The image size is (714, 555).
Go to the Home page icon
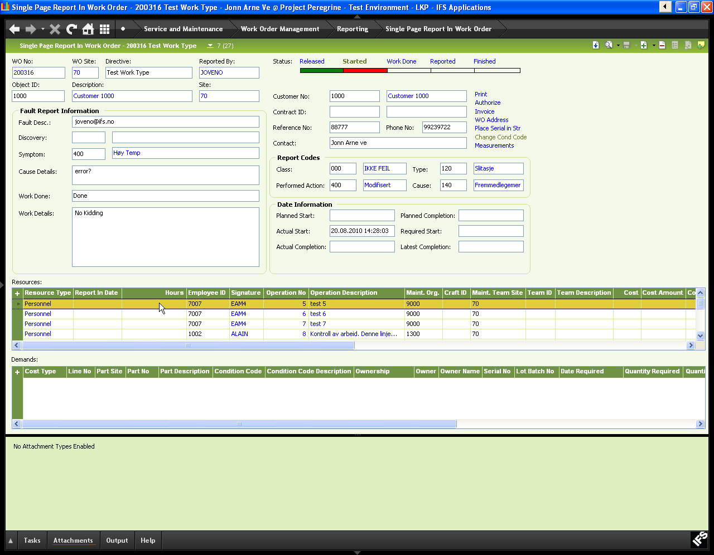click(88, 29)
